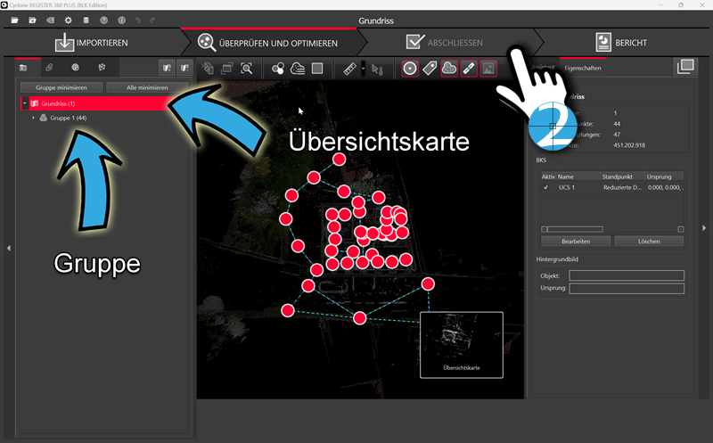Click the Gruppe minimieren button
The width and height of the screenshot is (713, 443).
tap(61, 87)
